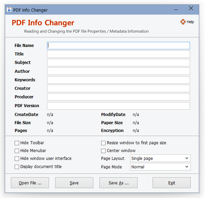Image resolution: width=205 pixels, height=198 pixels.
Task: Click the PDF Info Changer title bar icon
Action: coord(9,10)
